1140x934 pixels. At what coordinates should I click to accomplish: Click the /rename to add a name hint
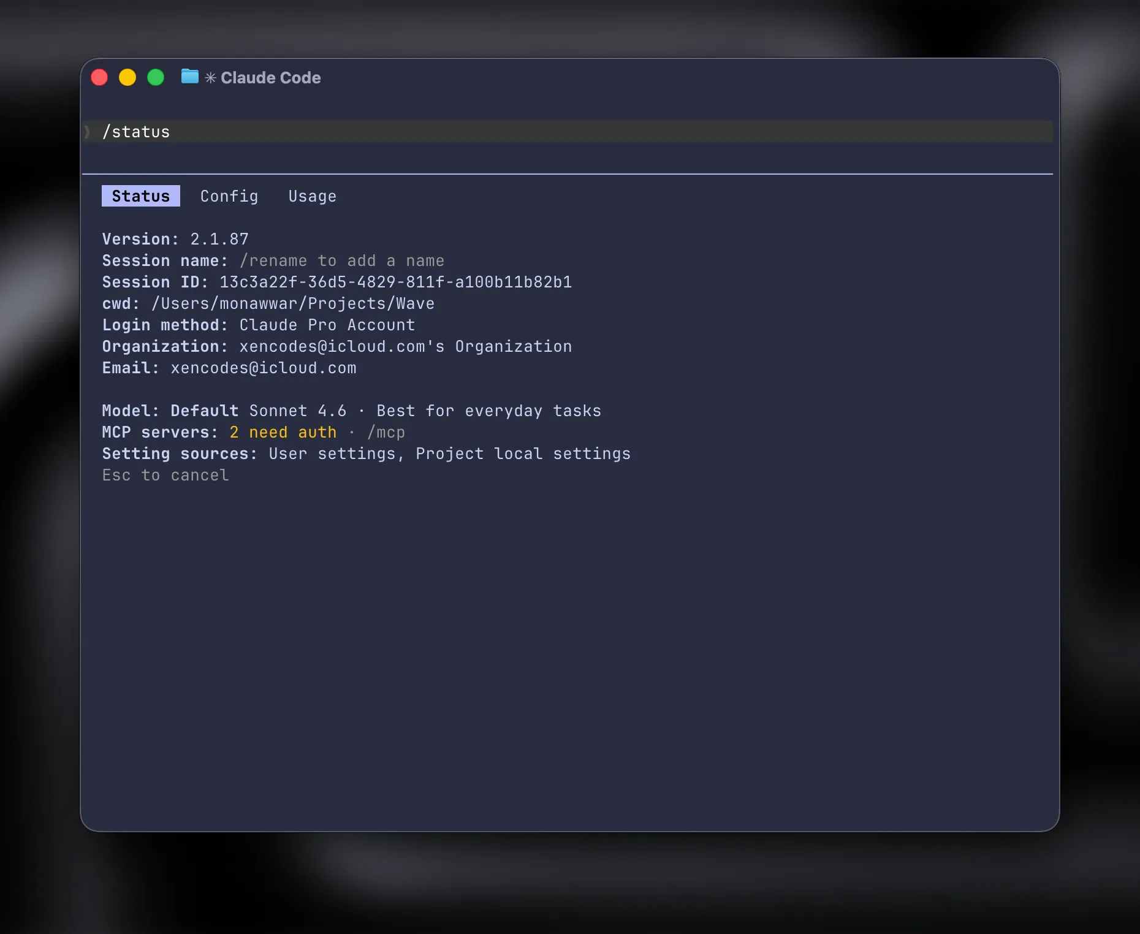pos(341,260)
